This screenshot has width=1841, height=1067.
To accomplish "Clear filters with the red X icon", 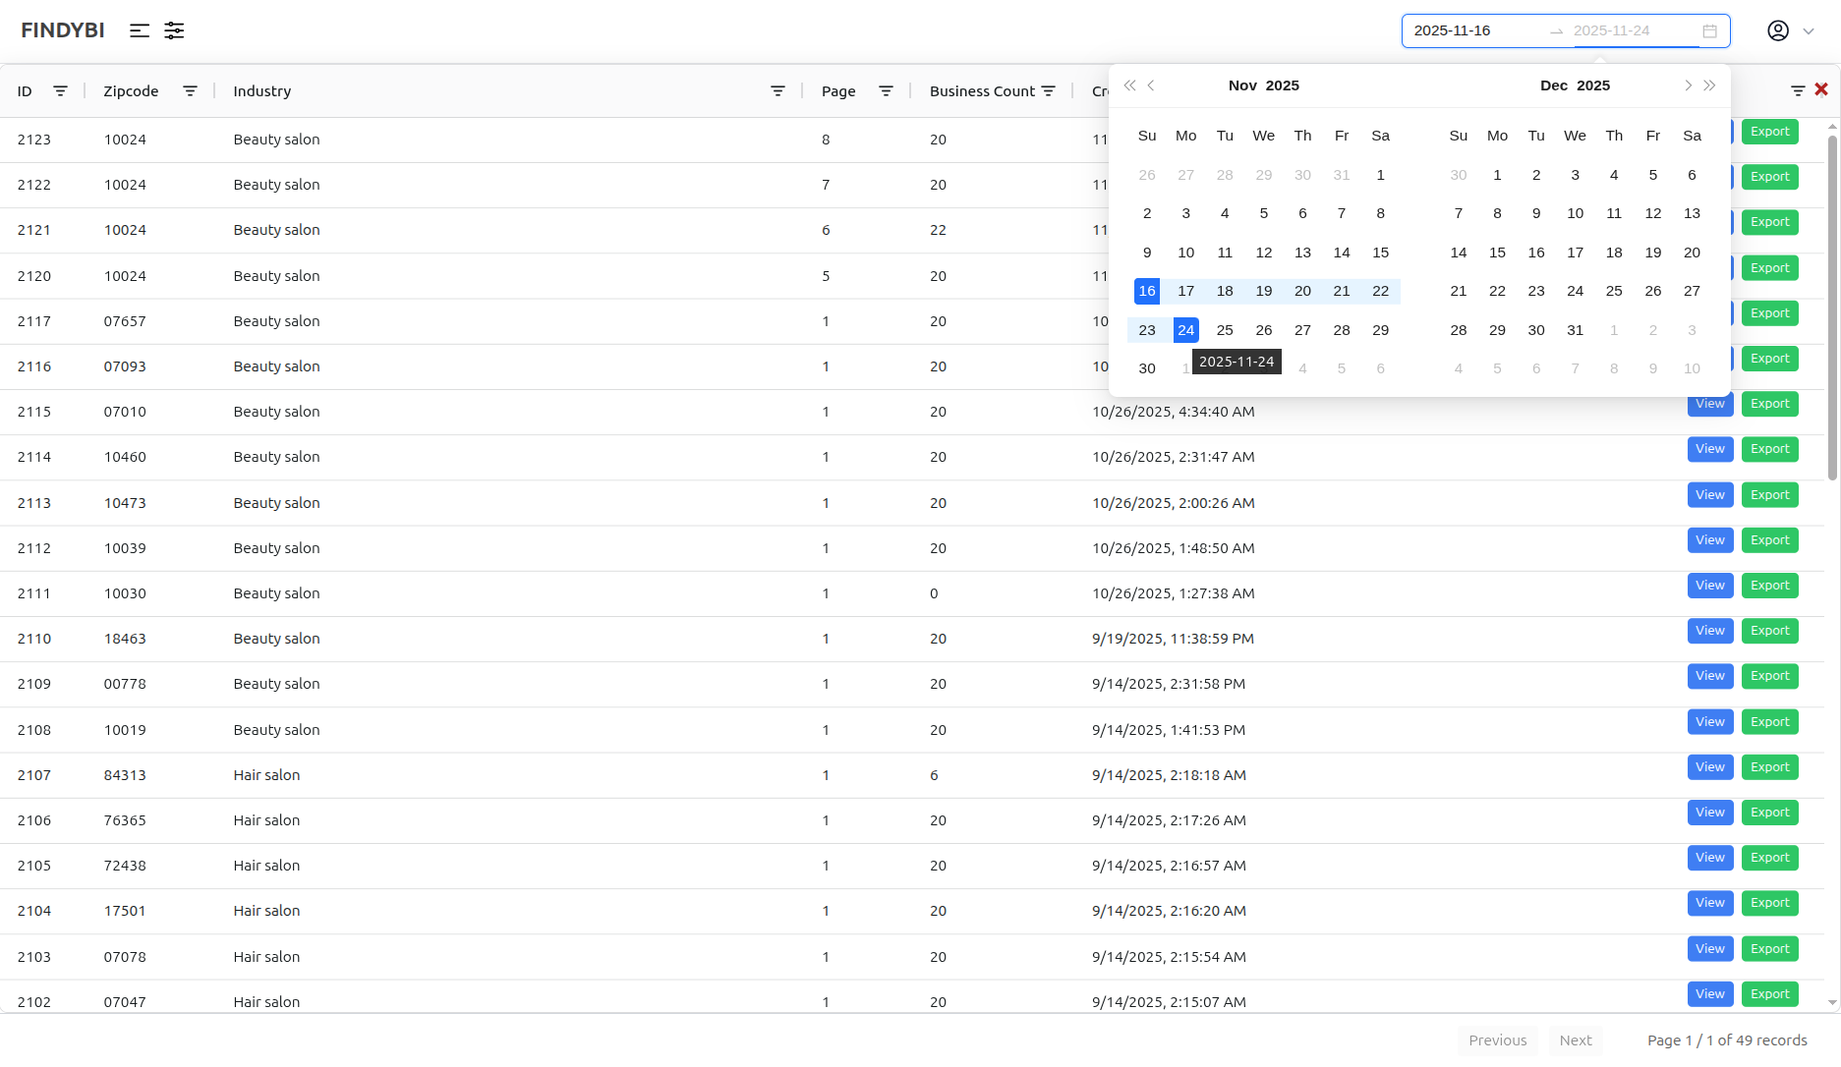I will (x=1821, y=89).
